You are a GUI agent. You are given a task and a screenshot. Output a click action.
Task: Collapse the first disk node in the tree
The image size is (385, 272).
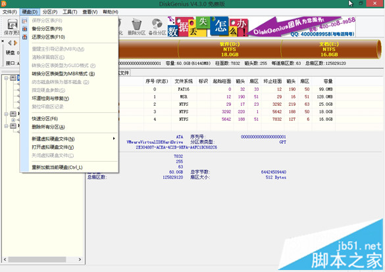click(6, 78)
